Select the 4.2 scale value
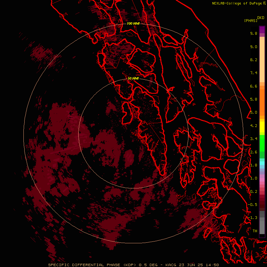The height and width of the screenshot is (267, 267). (254, 126)
